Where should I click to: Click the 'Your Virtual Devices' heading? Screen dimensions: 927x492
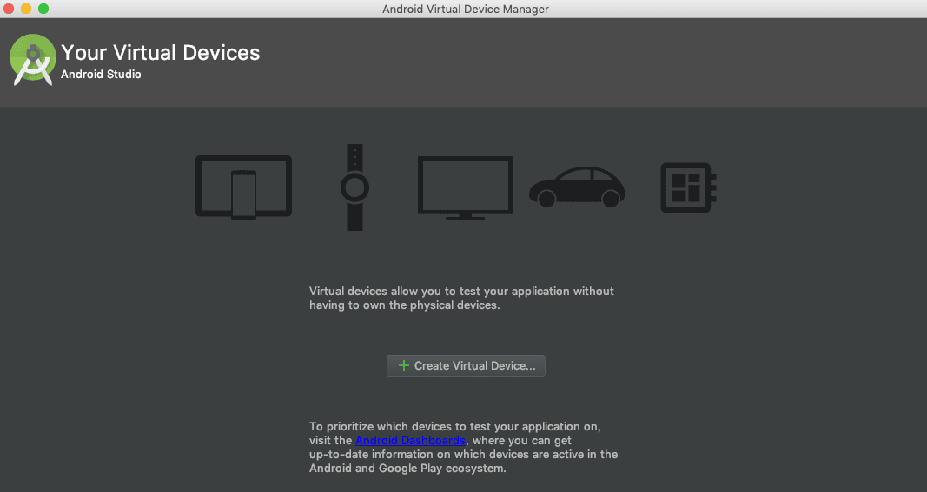(x=160, y=53)
